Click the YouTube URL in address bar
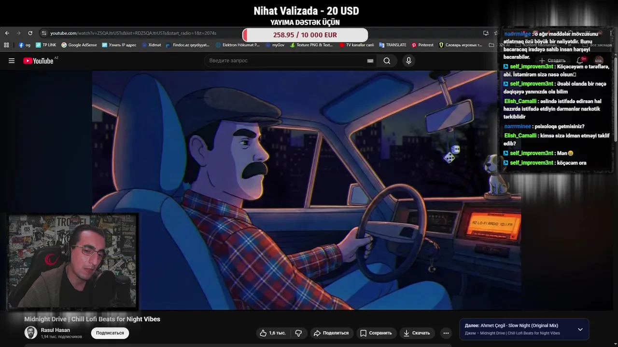This screenshot has height=347, width=618. point(133,33)
